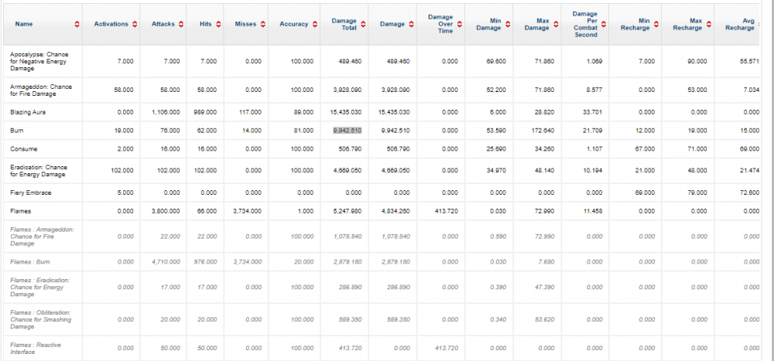This screenshot has width=774, height=361.
Task: Select the Flames : Reactive Interface sub-row
Action: pyautogui.click(x=36, y=349)
